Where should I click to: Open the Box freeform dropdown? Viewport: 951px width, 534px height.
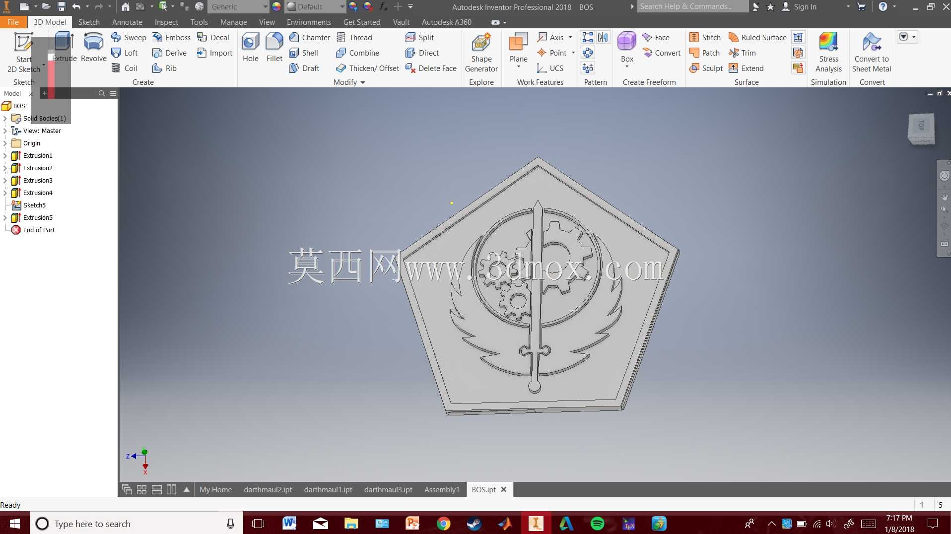627,67
